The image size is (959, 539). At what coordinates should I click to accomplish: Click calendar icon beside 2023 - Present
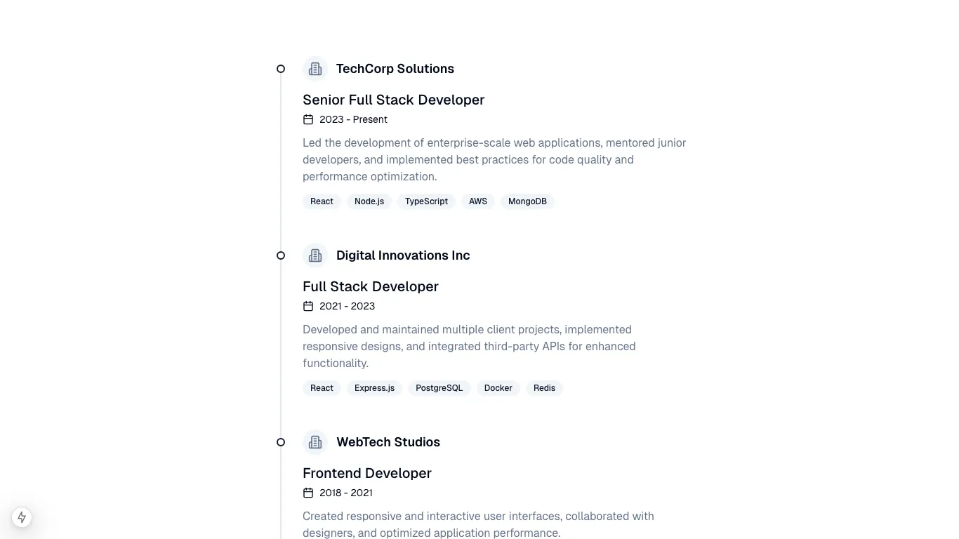(x=308, y=119)
